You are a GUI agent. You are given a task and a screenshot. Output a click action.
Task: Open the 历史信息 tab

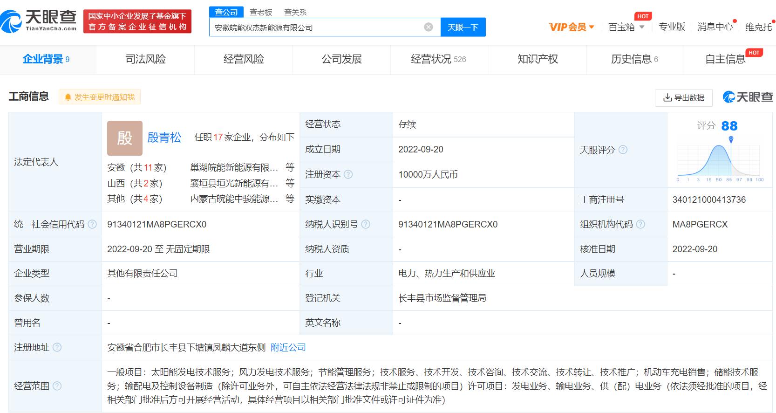click(634, 59)
